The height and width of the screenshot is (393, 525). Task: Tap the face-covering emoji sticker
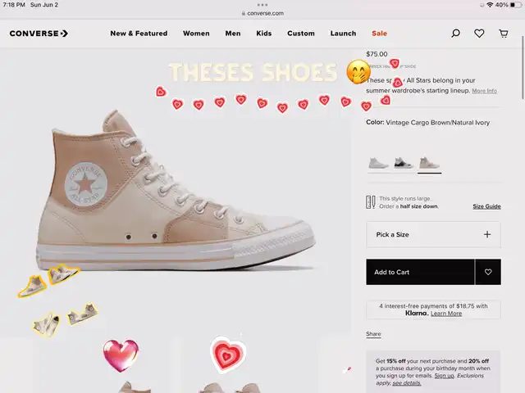coord(358,71)
